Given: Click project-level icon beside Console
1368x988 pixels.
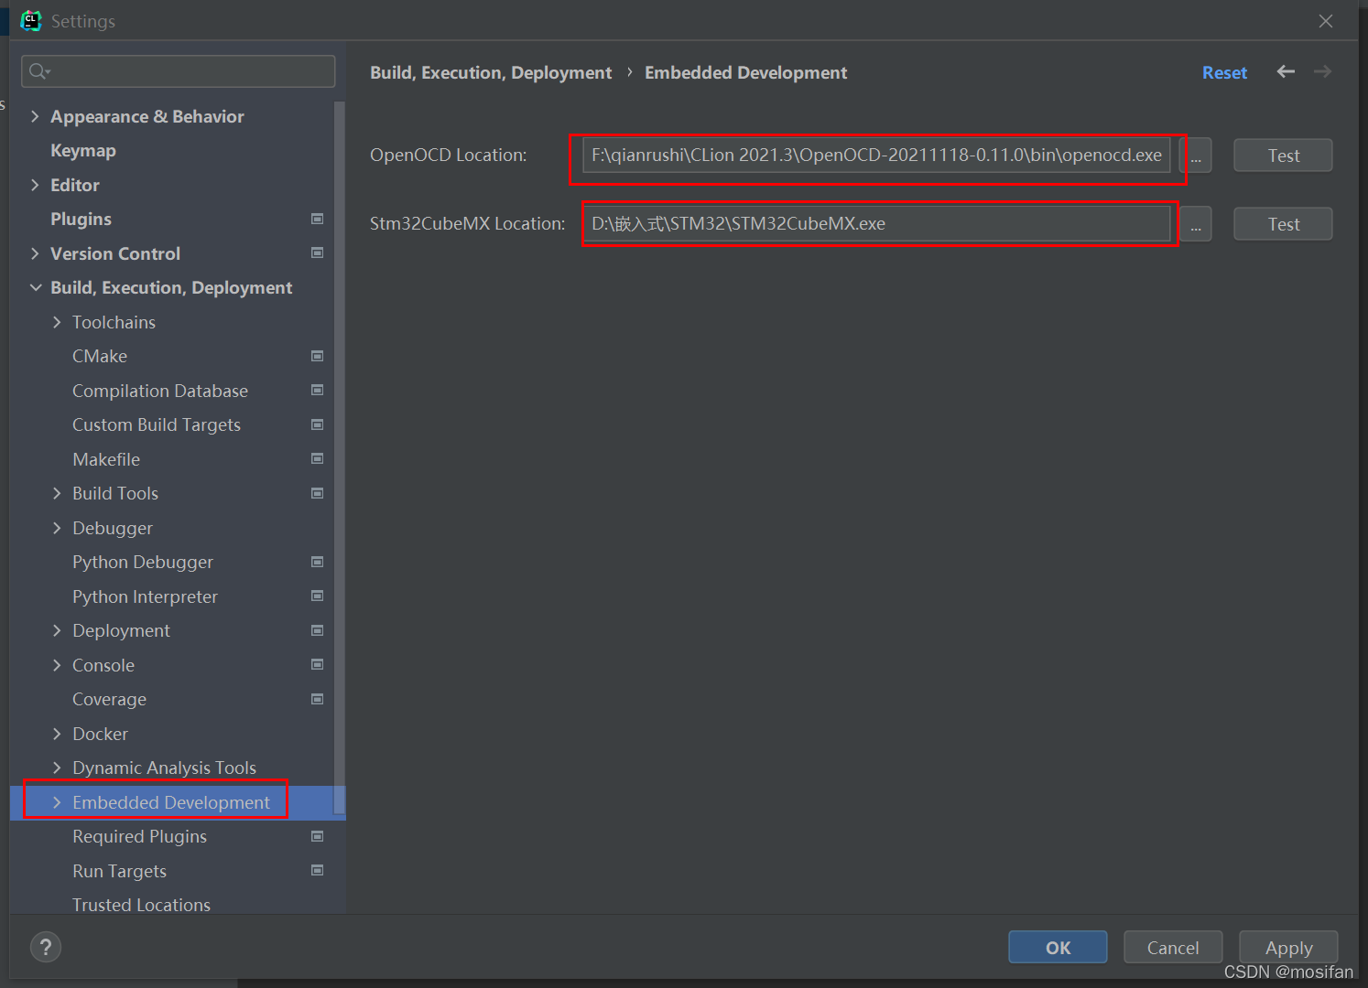Looking at the screenshot, I should pos(318,664).
